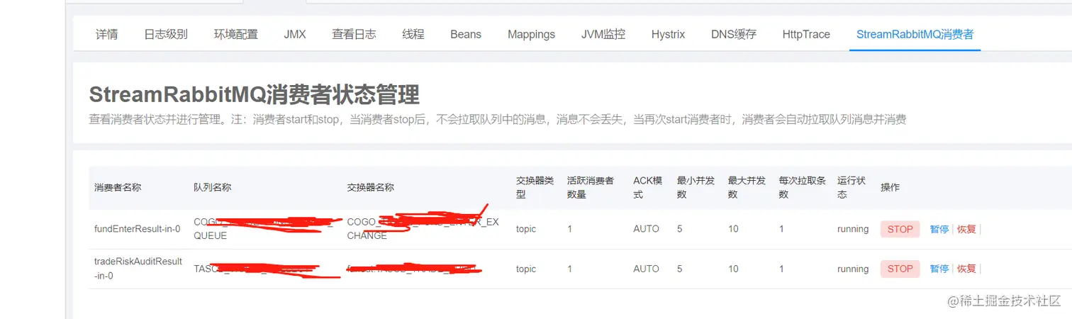Click 暂停 for tradeRiskAuditResult-in-0 row
Image resolution: width=1072 pixels, height=319 pixels.
click(939, 269)
